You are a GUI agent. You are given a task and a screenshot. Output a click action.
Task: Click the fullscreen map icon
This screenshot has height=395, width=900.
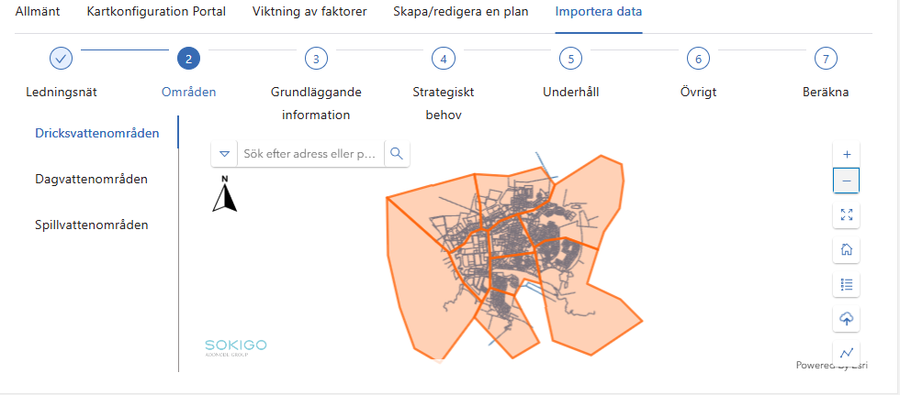click(846, 215)
